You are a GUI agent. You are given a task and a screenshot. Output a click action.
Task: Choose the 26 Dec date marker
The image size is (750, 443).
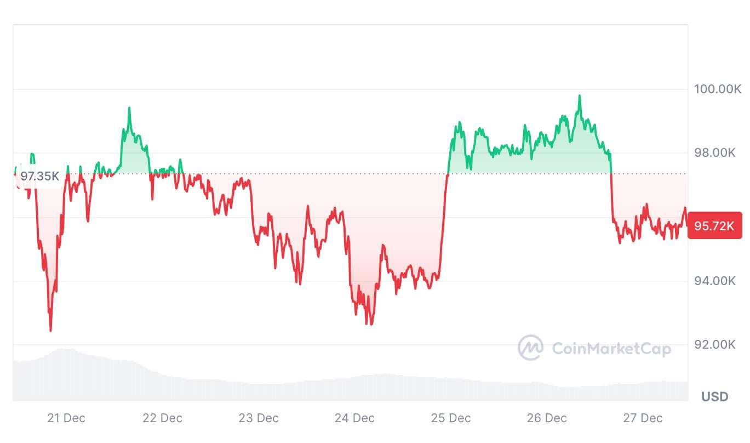[x=547, y=418]
